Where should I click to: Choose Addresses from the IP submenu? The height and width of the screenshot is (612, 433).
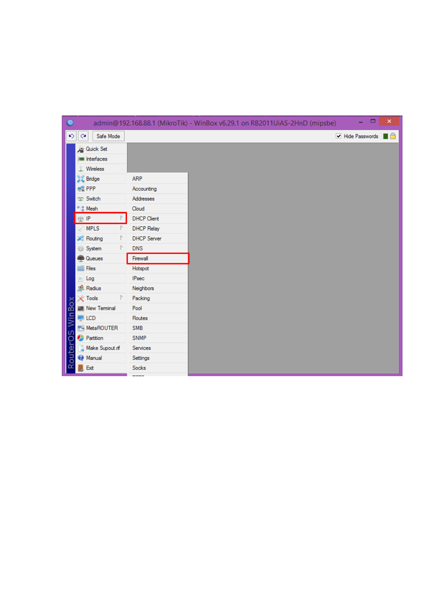click(x=158, y=199)
